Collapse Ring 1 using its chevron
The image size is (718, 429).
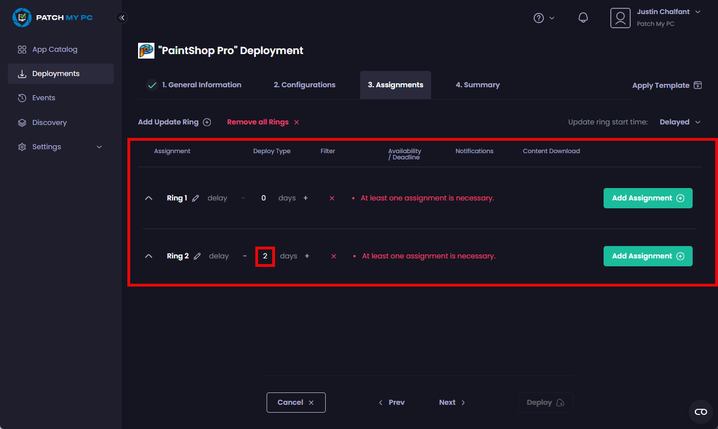point(148,198)
